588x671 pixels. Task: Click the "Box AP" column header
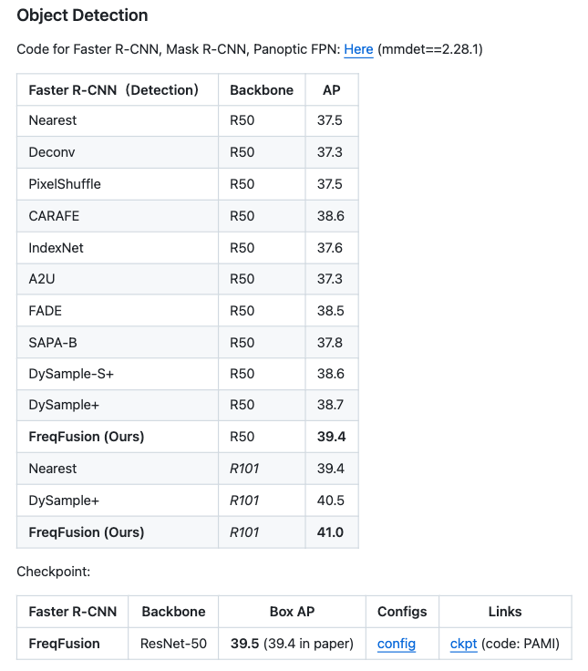(x=292, y=612)
